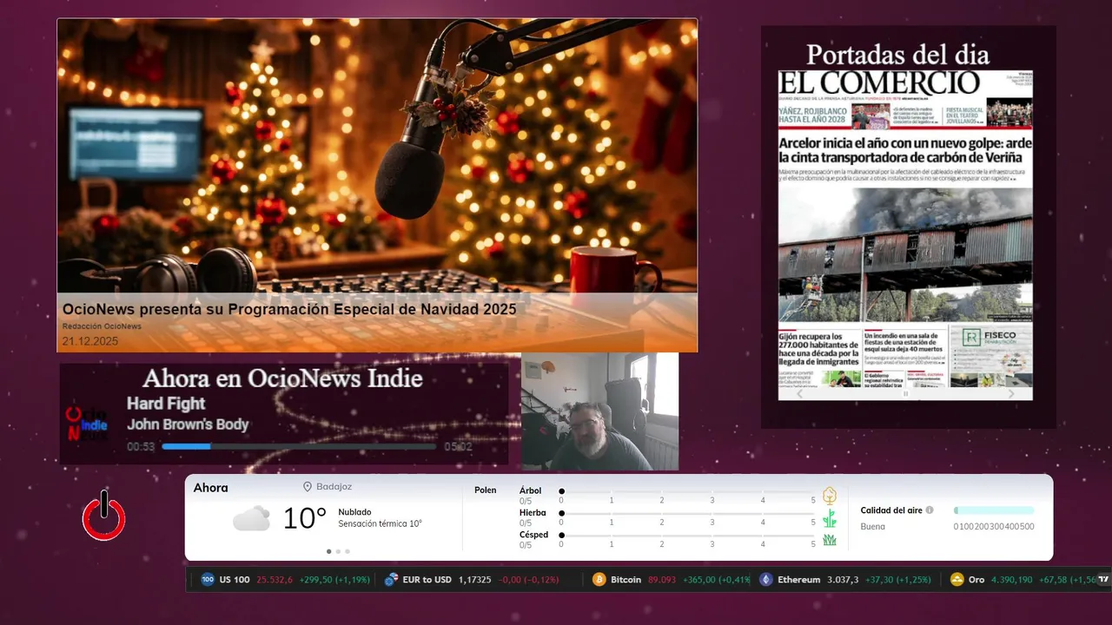1112x625 pixels.
Task: Click the US 100 value 25.532,6
Action: pos(275,579)
